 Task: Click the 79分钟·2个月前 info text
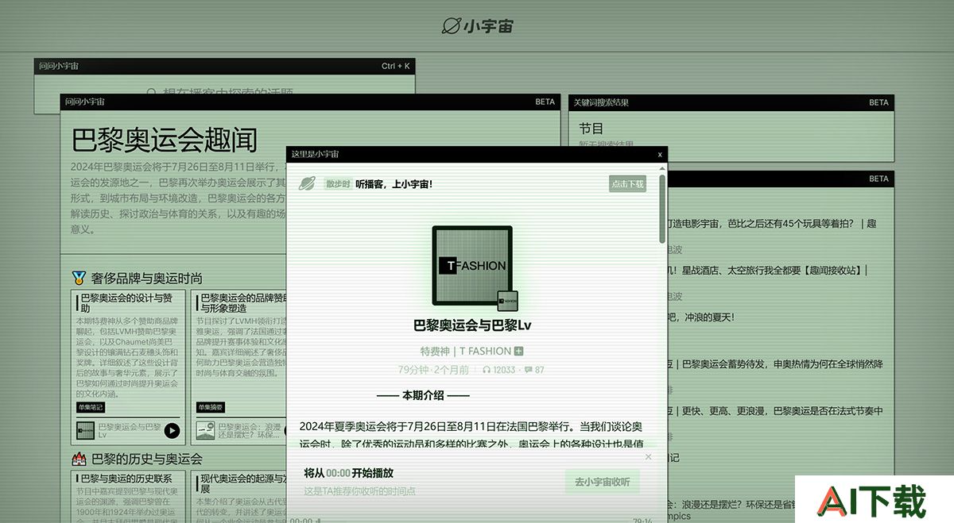pyautogui.click(x=433, y=370)
